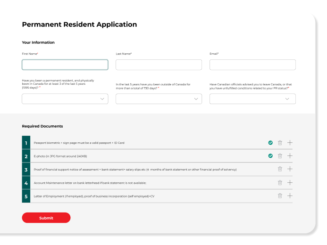
Task: Open the permanent resident 1095 days dropdown
Action: 65,99
